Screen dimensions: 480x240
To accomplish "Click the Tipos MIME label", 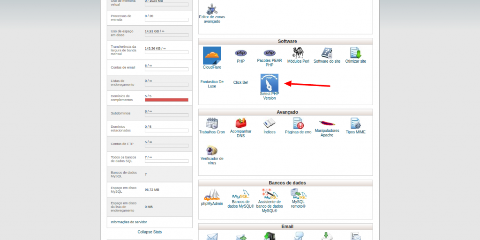I will [355, 132].
